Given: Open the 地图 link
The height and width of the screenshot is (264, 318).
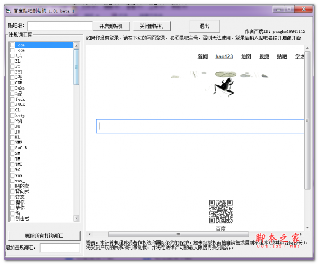Looking at the screenshot, I should pyautogui.click(x=246, y=57).
